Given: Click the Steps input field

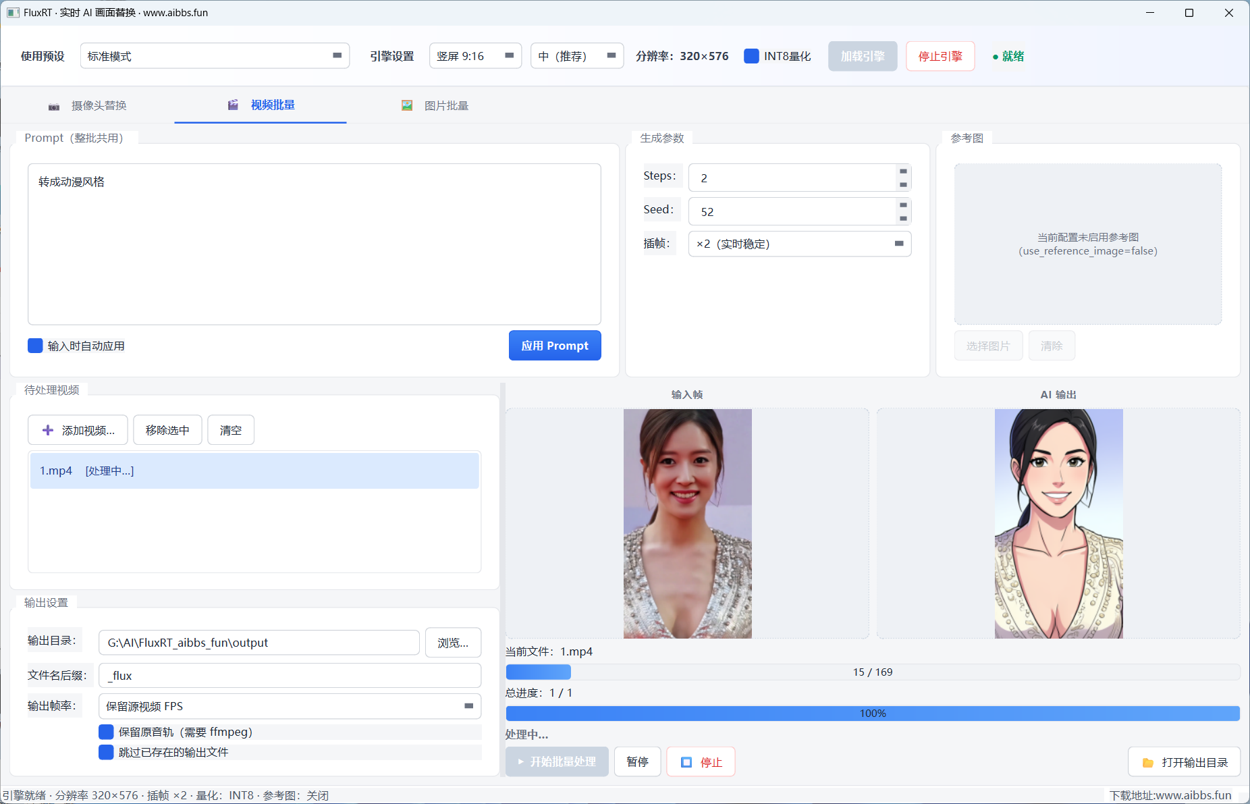Looking at the screenshot, I should tap(792, 178).
